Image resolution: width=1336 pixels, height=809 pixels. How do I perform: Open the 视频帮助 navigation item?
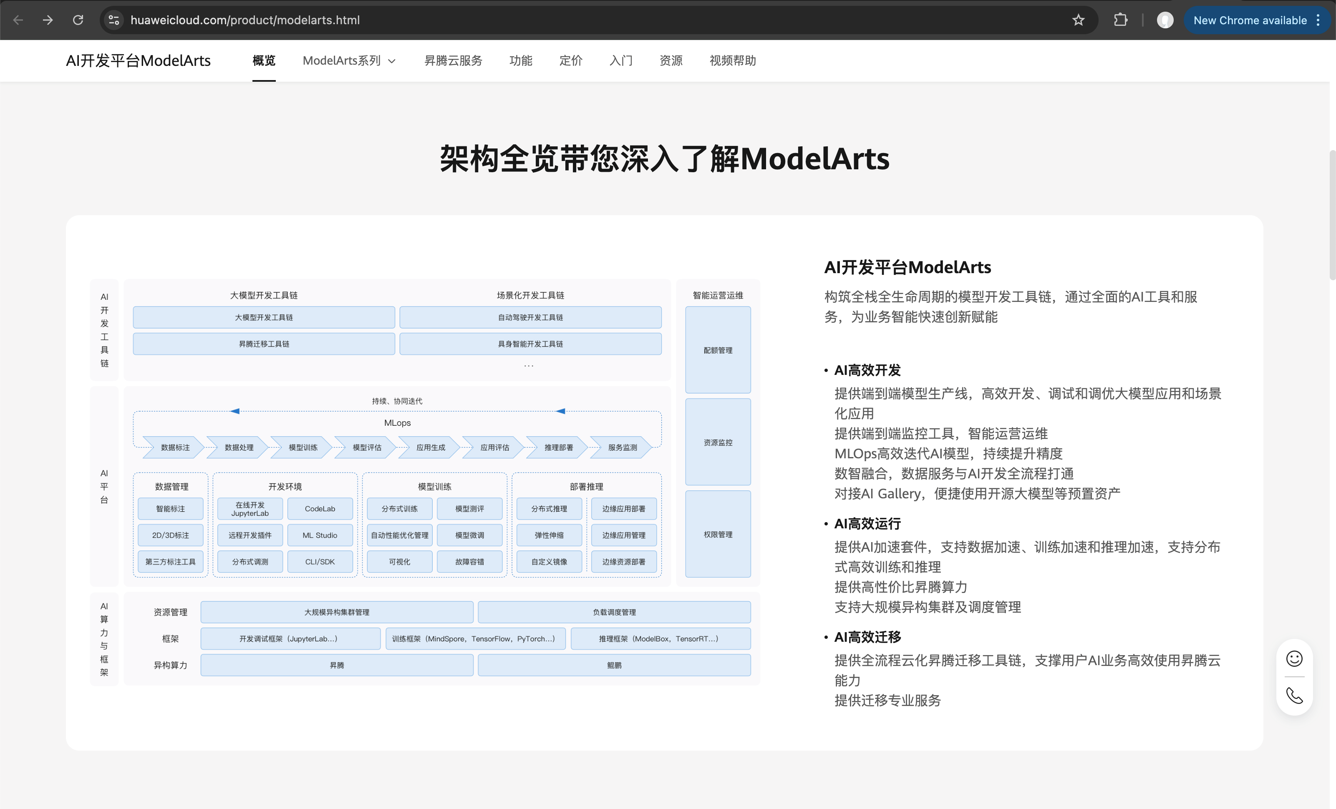(x=733, y=61)
